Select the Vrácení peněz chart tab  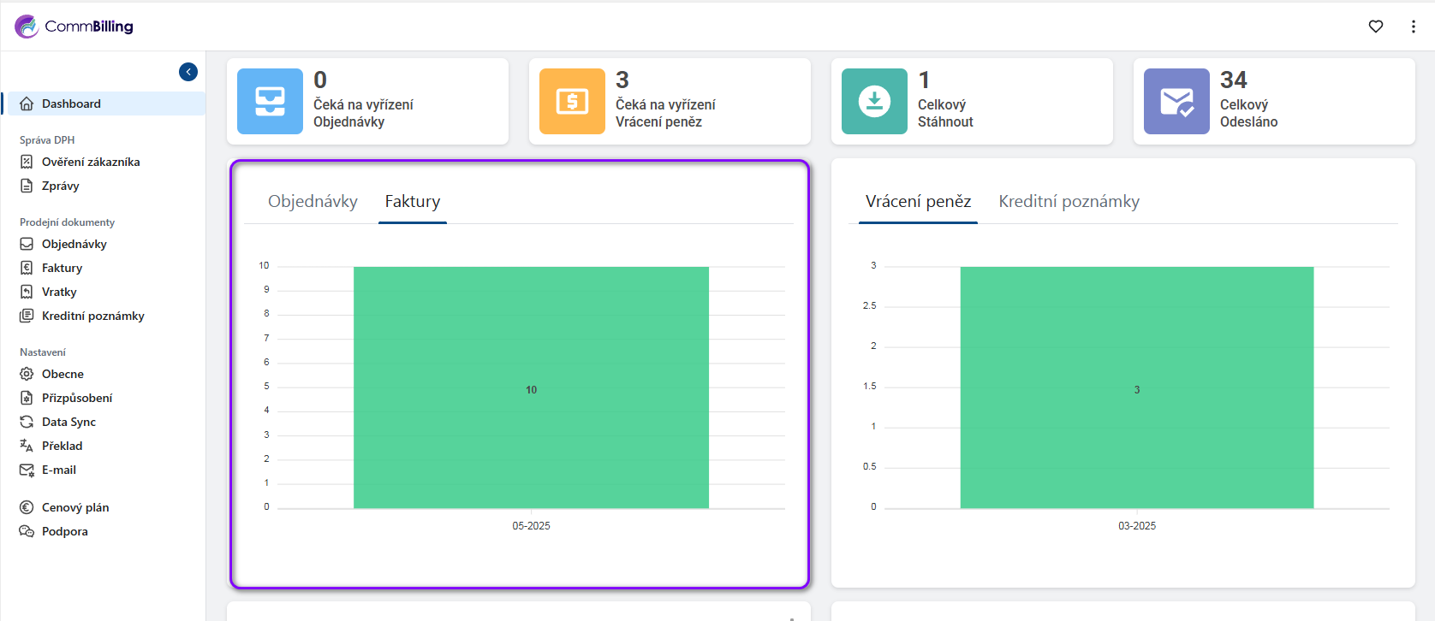click(918, 202)
